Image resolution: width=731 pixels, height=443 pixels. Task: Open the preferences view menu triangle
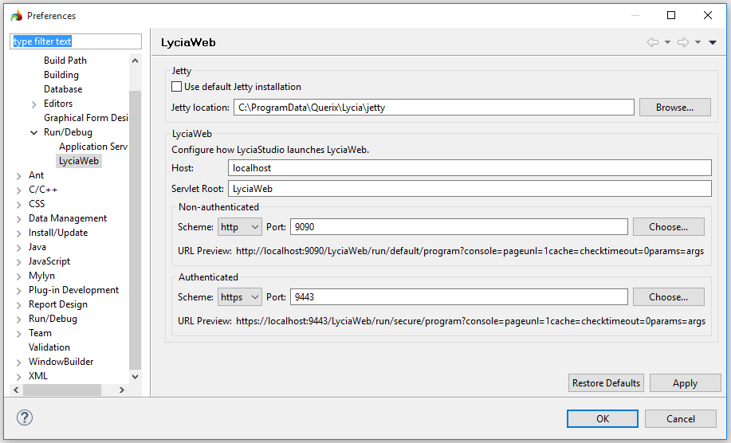[713, 42]
